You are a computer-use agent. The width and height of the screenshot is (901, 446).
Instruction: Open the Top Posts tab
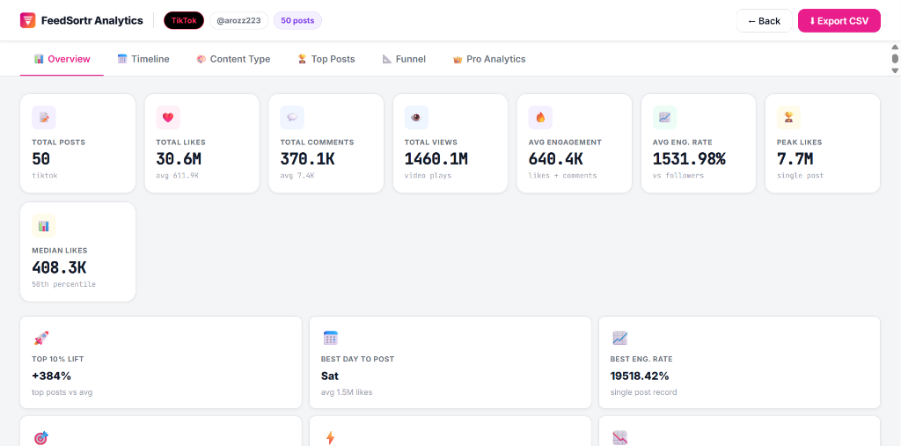coord(326,59)
